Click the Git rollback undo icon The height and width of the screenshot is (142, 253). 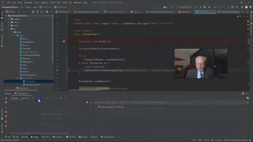(x=237, y=7)
